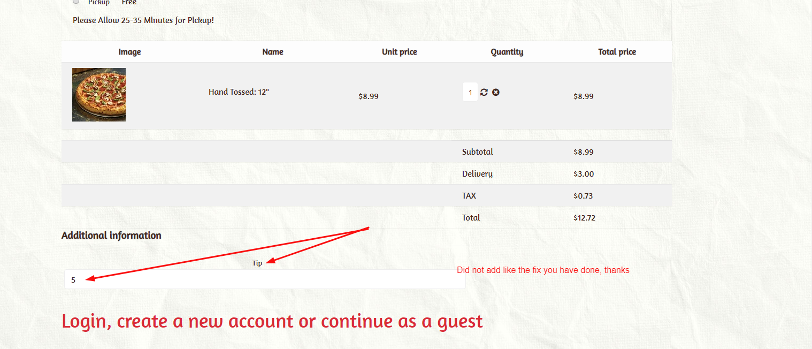Click the Login or guest heading
This screenshot has width=812, height=349.
click(272, 321)
